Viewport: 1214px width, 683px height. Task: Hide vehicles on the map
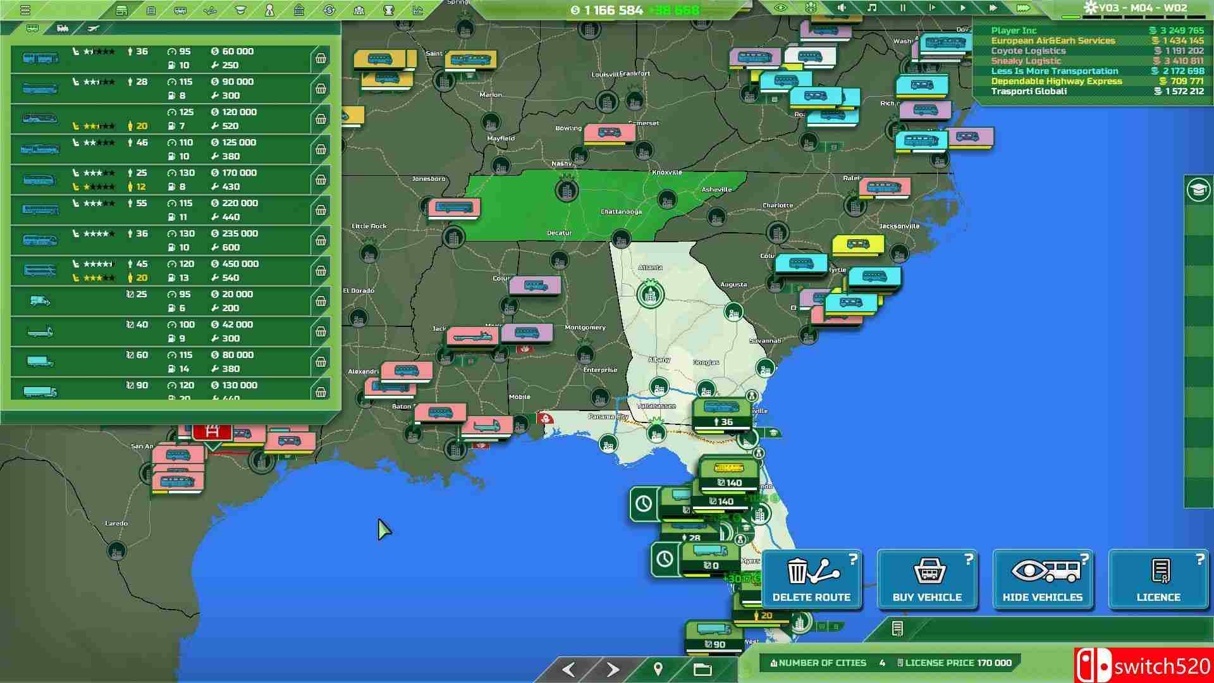[1043, 579]
